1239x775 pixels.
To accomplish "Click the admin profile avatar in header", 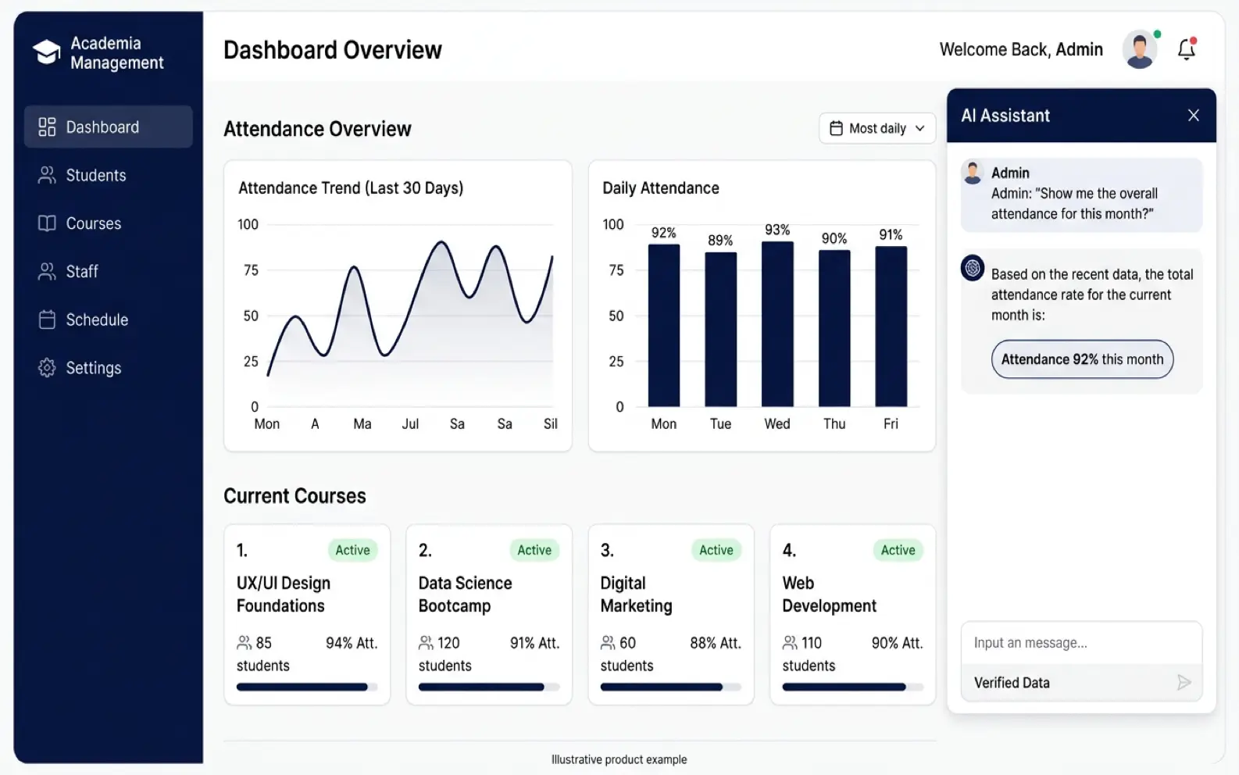I will coord(1140,49).
